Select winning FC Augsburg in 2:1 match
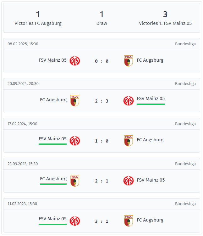The height and width of the screenshot is (236, 203). point(53,179)
